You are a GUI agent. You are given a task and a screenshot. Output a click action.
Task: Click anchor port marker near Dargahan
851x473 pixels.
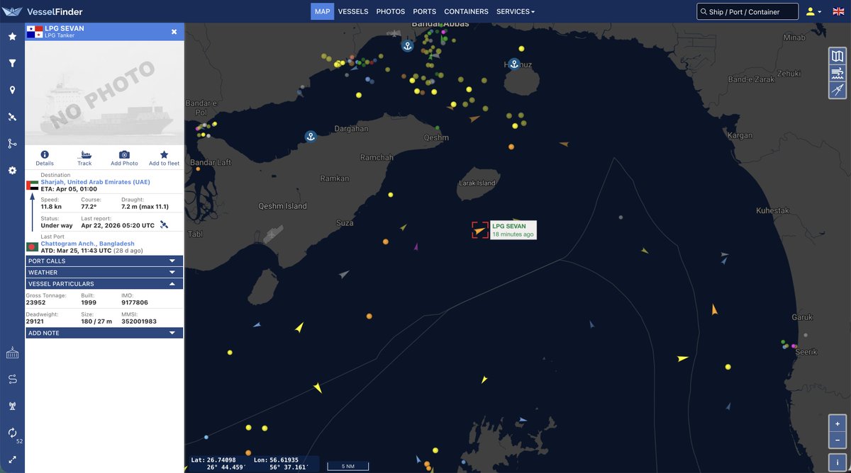click(310, 137)
